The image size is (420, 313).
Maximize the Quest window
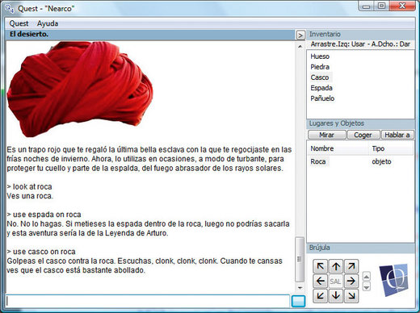point(381,6)
